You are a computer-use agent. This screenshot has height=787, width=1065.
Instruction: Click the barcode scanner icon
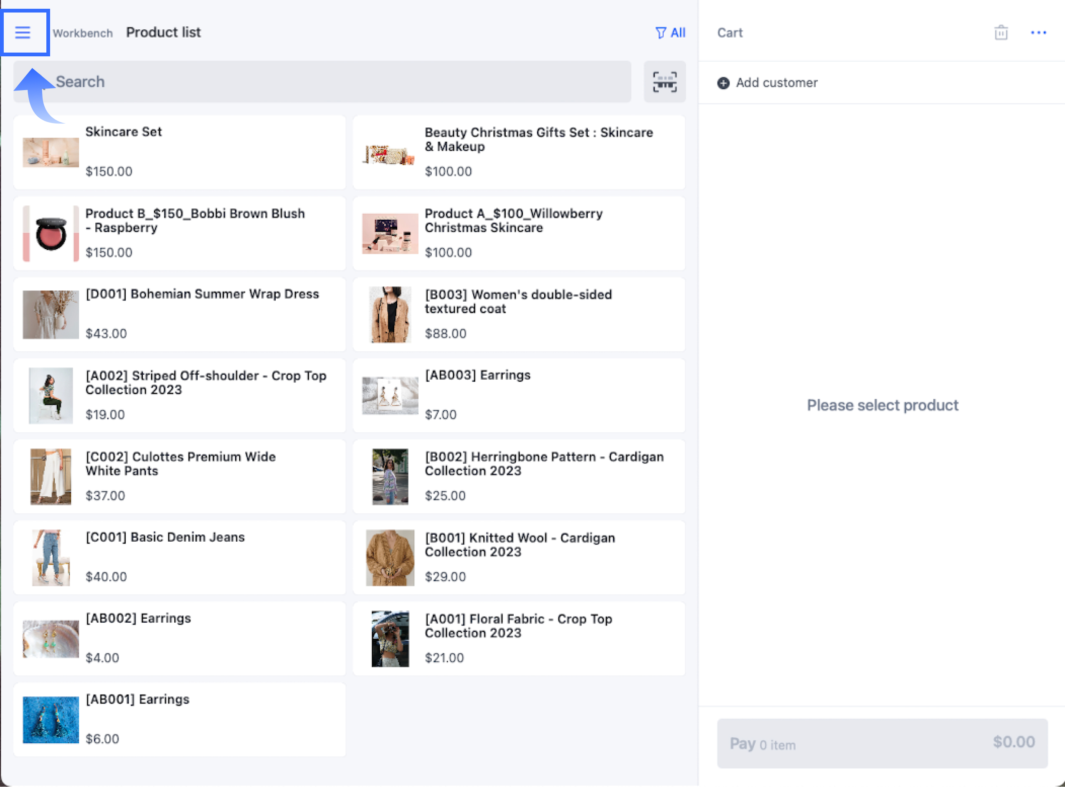[x=664, y=81]
